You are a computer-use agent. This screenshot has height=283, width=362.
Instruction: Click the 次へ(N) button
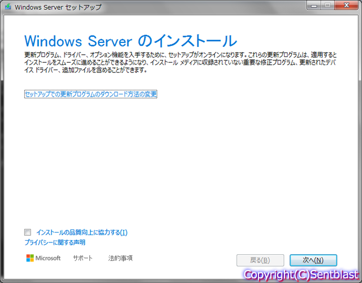tap(313, 260)
